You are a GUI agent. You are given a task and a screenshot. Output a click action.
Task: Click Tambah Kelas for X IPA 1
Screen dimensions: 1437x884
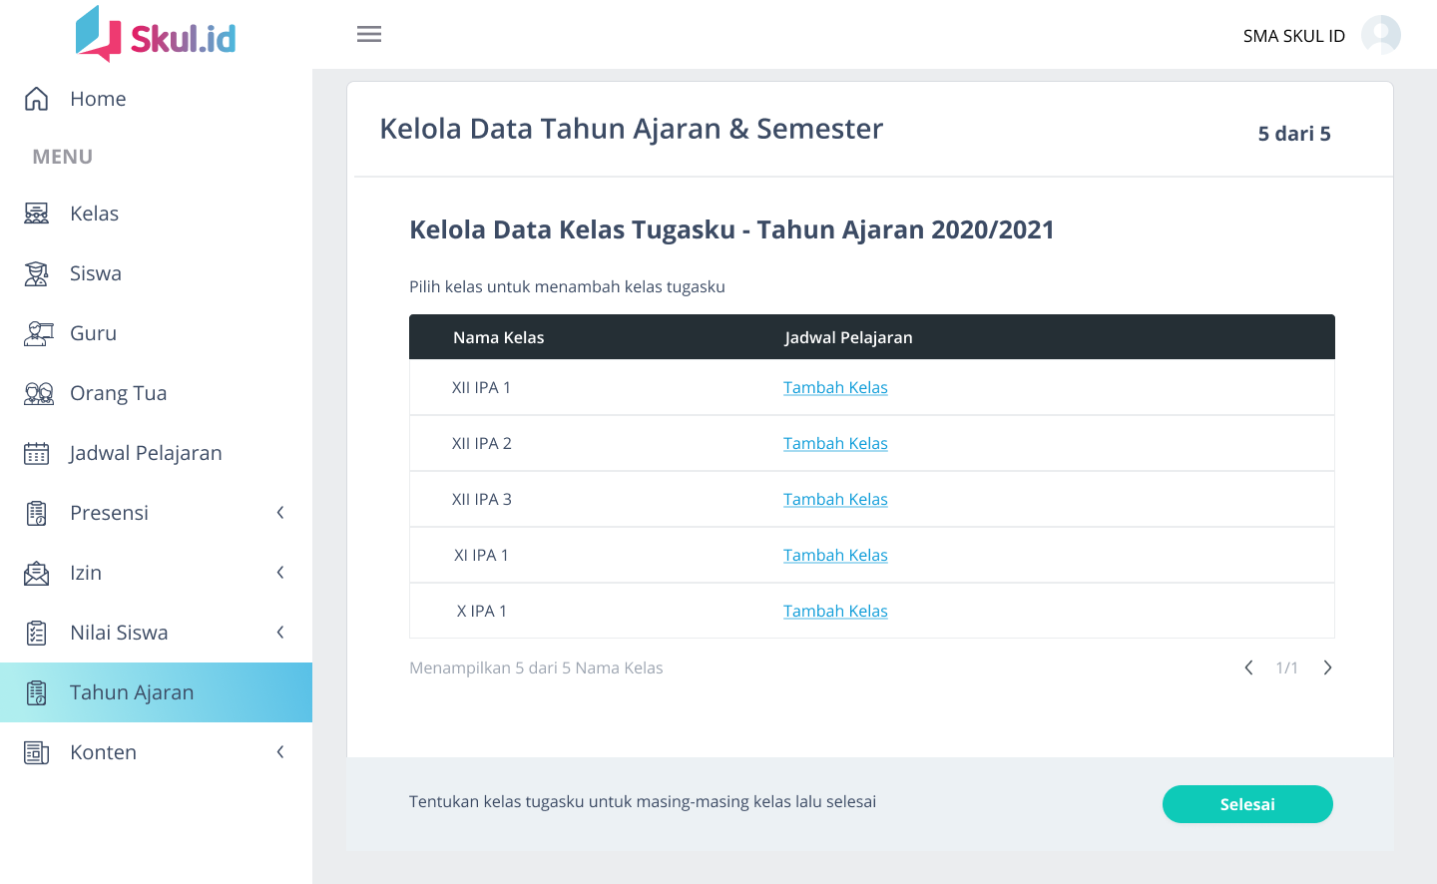835,611
